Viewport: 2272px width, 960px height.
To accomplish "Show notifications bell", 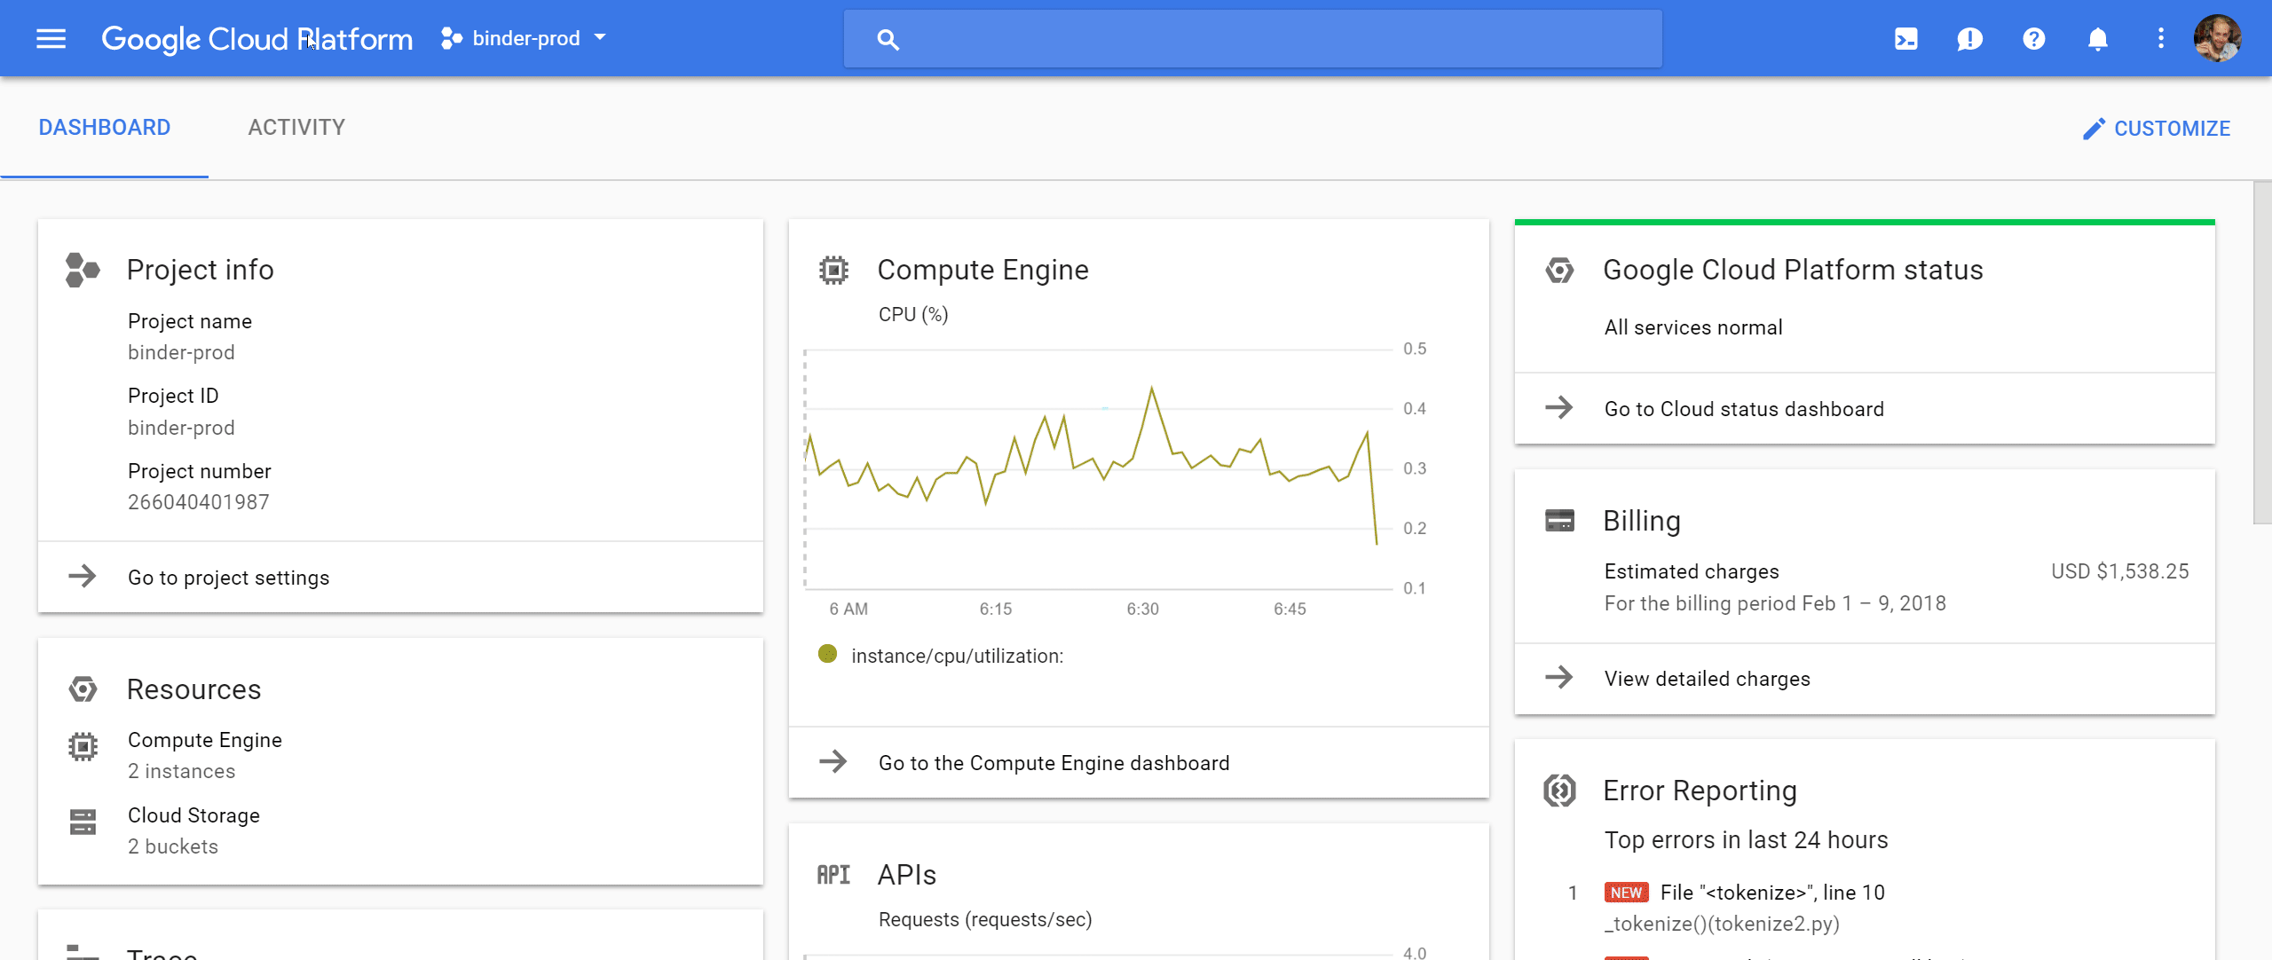I will [2097, 39].
